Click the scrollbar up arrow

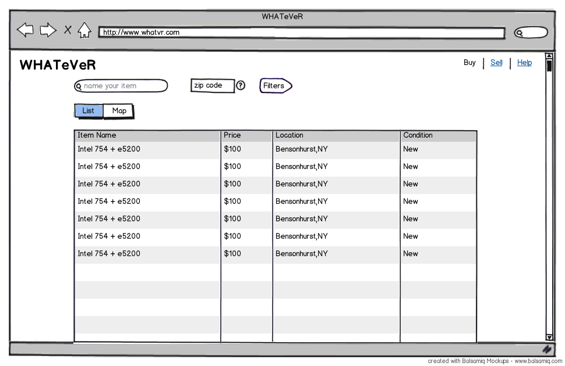[549, 56]
